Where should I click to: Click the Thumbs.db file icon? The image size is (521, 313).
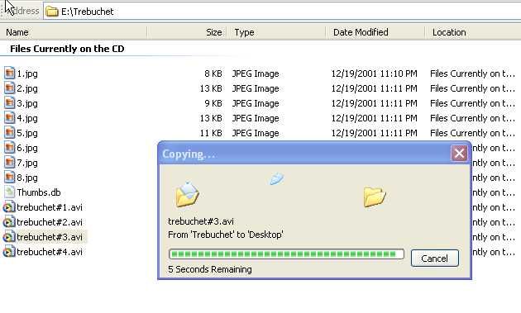[10, 192]
